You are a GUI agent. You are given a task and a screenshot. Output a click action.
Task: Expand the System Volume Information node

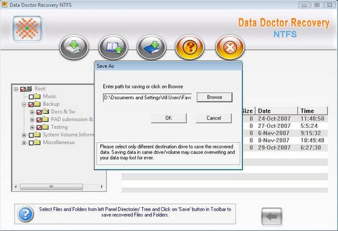pyautogui.click(x=24, y=135)
